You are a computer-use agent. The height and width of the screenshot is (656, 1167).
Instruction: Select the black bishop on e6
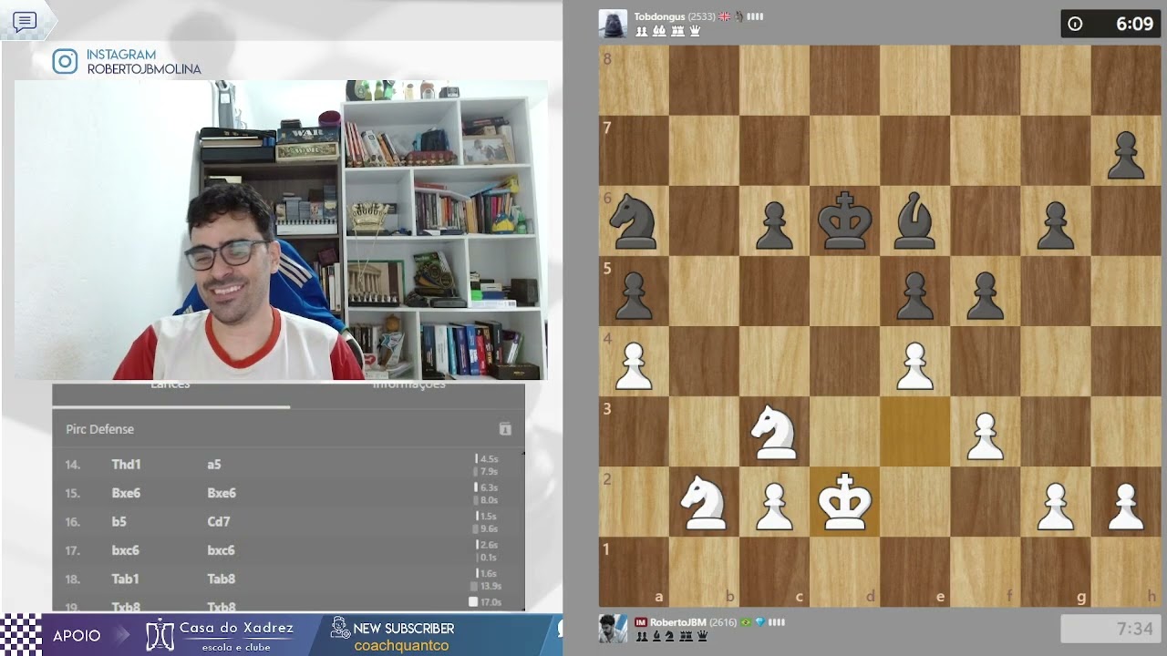[x=914, y=221]
